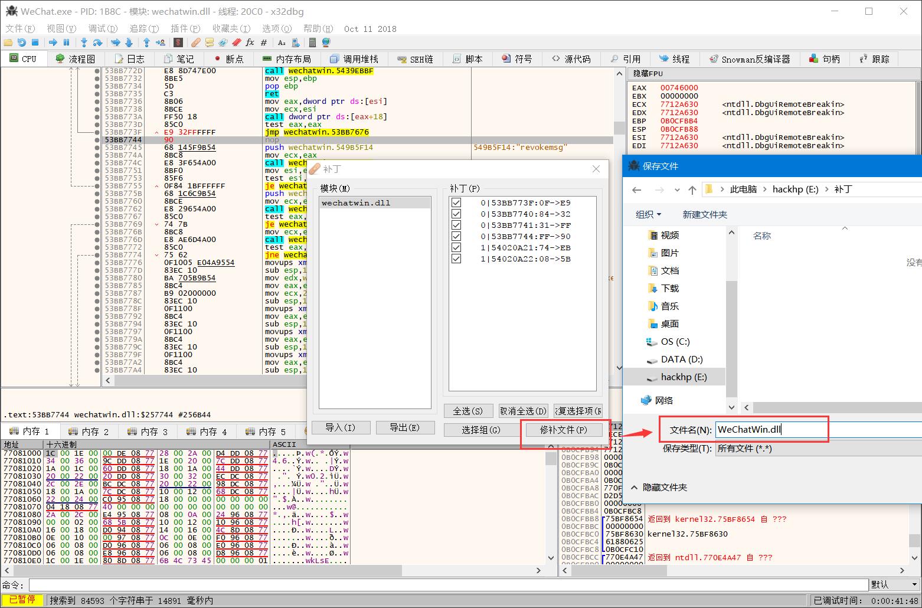Click the trace over toolbar icon
The image size is (922, 608).
129,43
